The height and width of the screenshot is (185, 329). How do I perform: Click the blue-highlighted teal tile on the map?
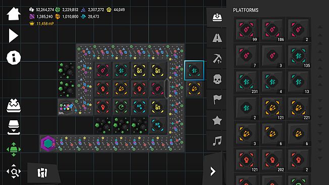pyautogui.click(x=194, y=70)
